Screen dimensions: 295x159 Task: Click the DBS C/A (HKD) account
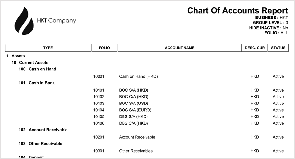(134, 123)
